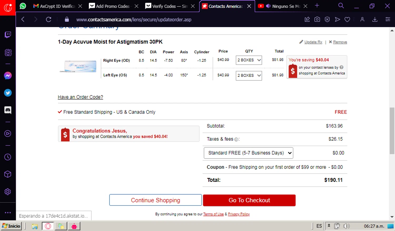
Task: Take a snapshot with the camera icon
Action: [317, 19]
